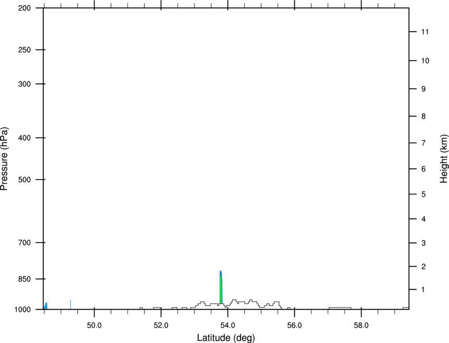Screen dimensions: 449x343
Task: Click the 10 km height label
Action: (425, 61)
